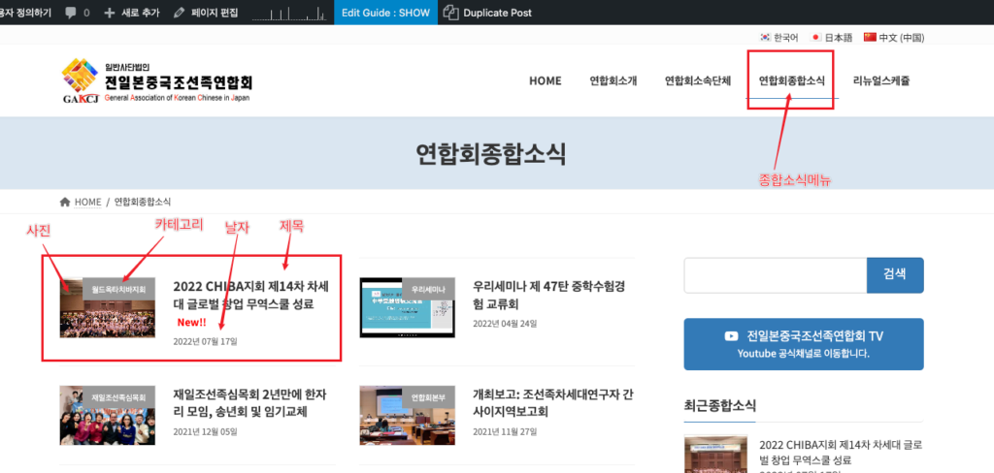Click the Duplicate Post copy icon

(x=450, y=13)
